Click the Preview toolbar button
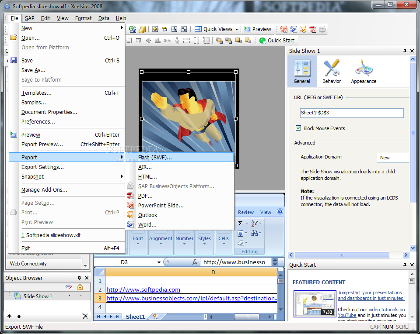The width and height of the screenshot is (420, 334). click(258, 29)
